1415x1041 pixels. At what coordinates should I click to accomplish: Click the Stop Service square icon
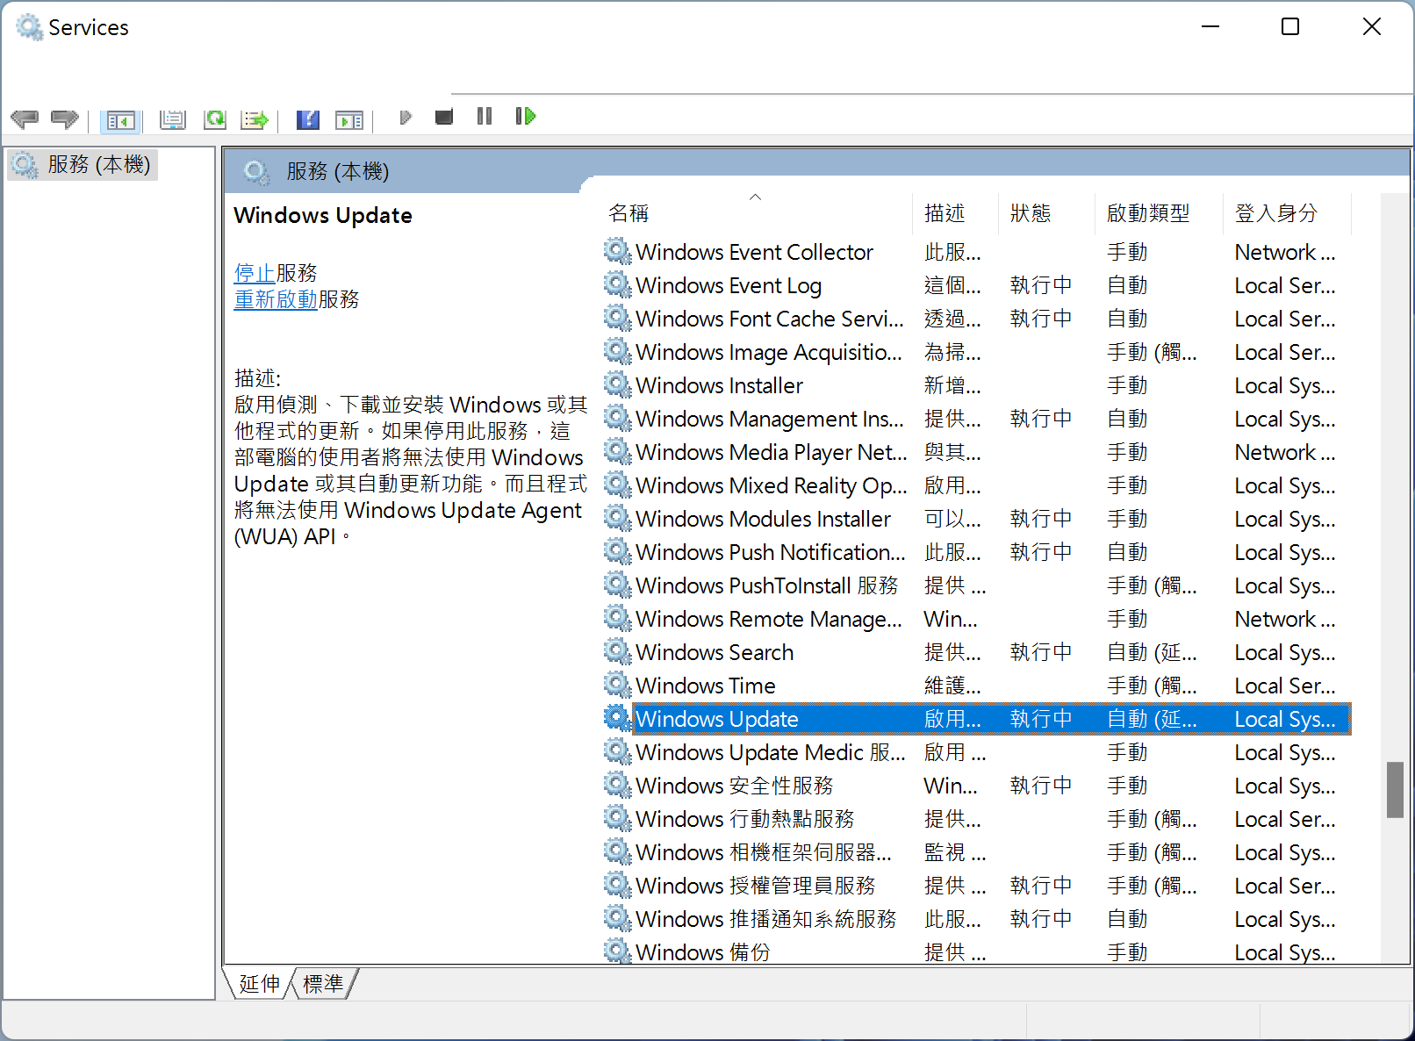pos(444,117)
